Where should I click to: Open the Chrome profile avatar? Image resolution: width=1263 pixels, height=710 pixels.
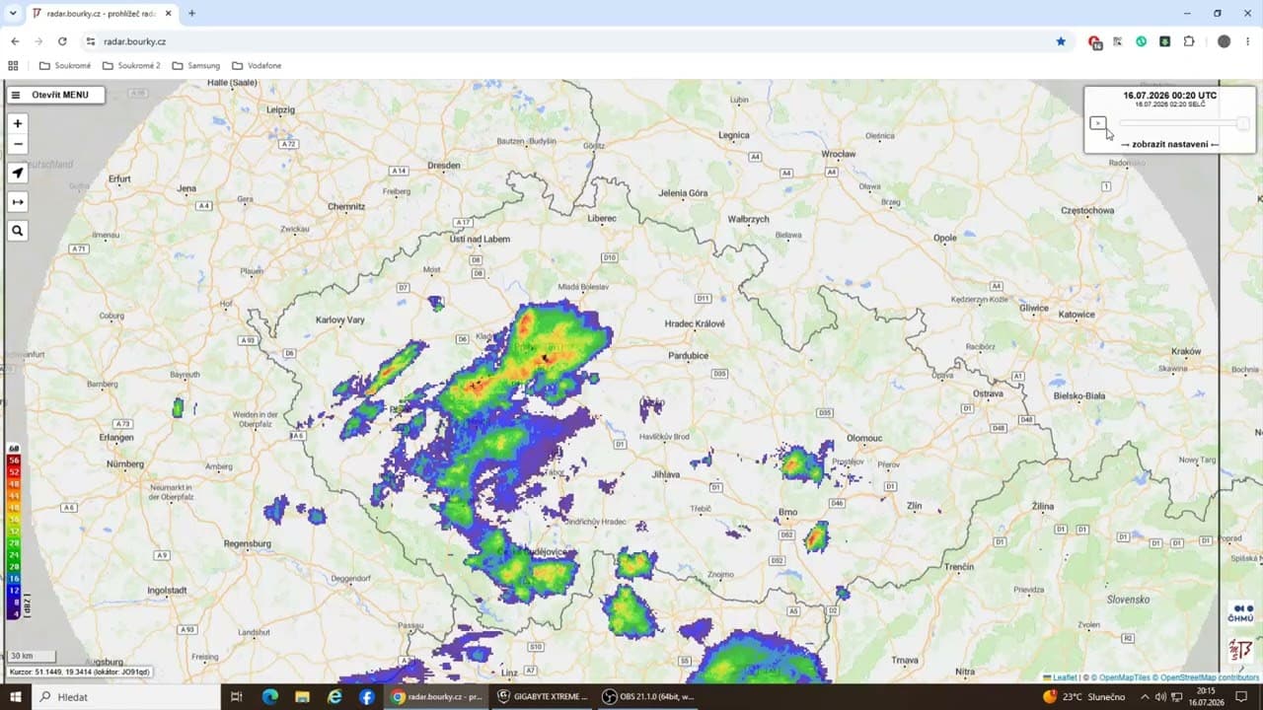coord(1225,41)
